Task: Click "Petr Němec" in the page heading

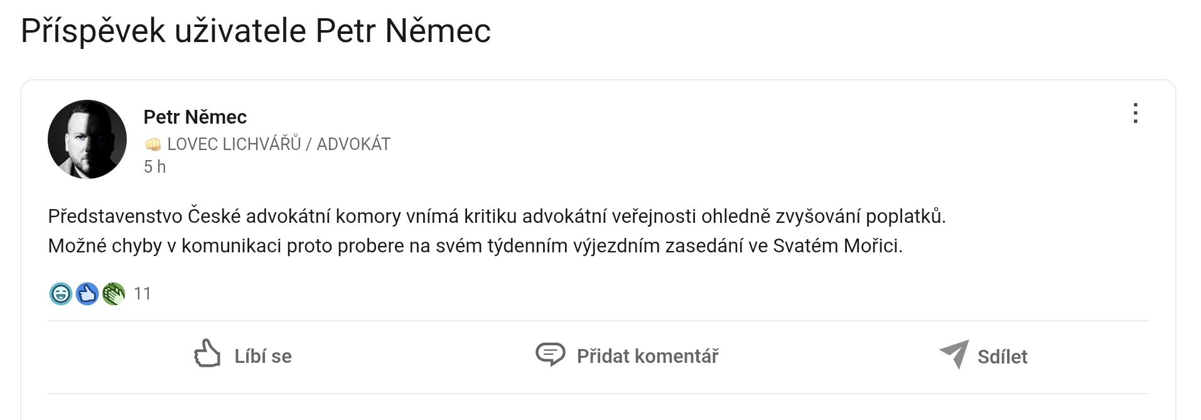Action: coord(402,31)
